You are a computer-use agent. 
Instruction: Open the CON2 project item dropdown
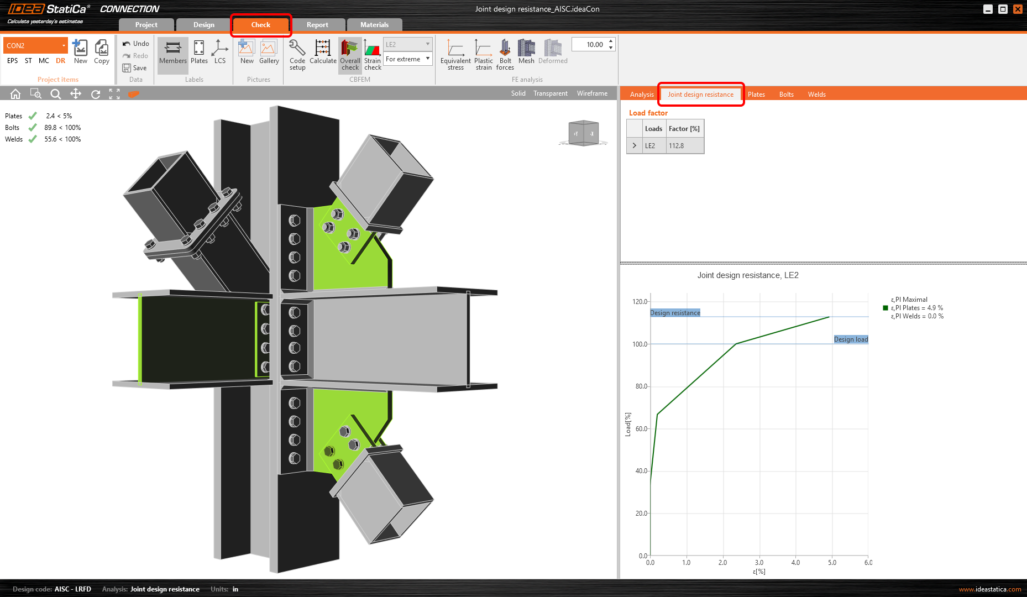[64, 45]
